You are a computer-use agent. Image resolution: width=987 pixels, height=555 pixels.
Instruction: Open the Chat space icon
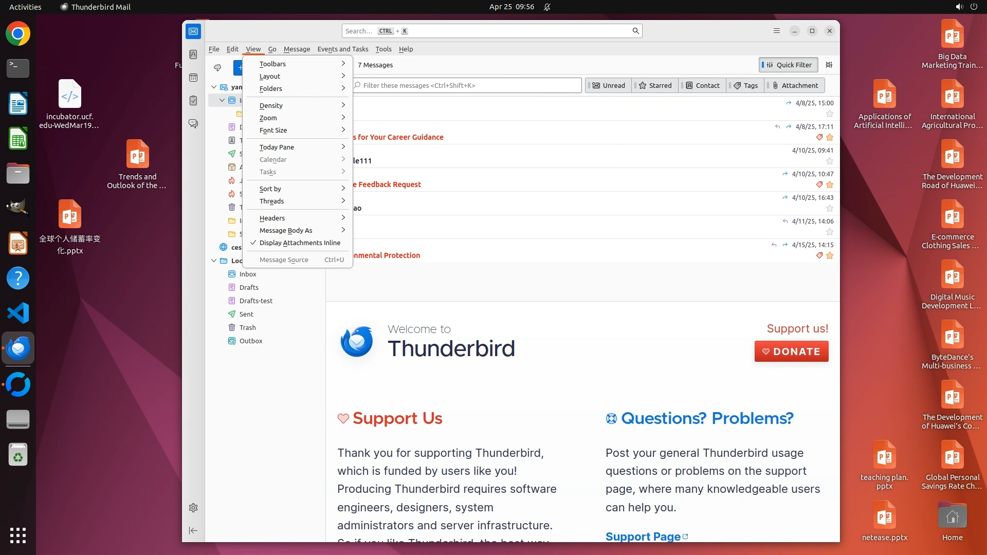193,124
